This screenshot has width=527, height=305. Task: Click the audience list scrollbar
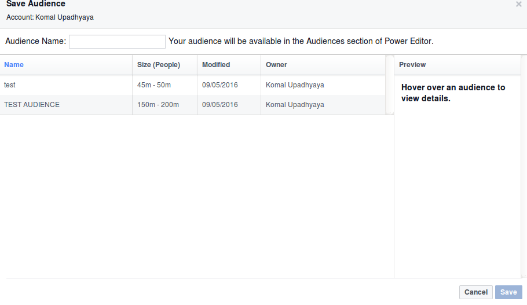pos(390,84)
